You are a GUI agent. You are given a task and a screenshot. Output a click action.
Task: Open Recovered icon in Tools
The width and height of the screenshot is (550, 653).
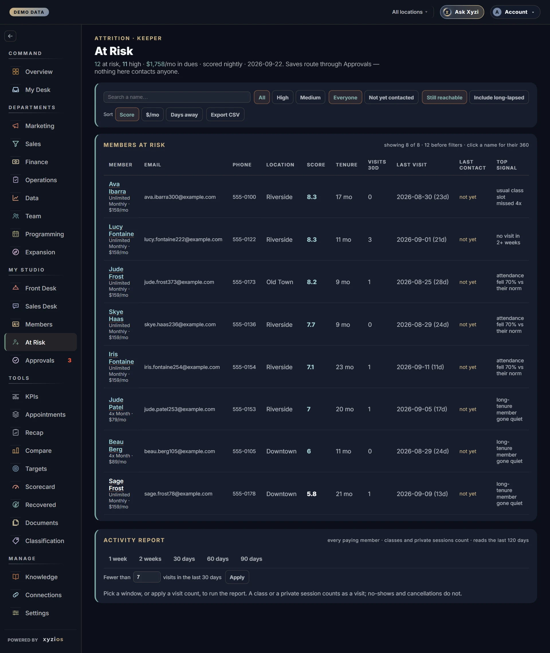[15, 505]
